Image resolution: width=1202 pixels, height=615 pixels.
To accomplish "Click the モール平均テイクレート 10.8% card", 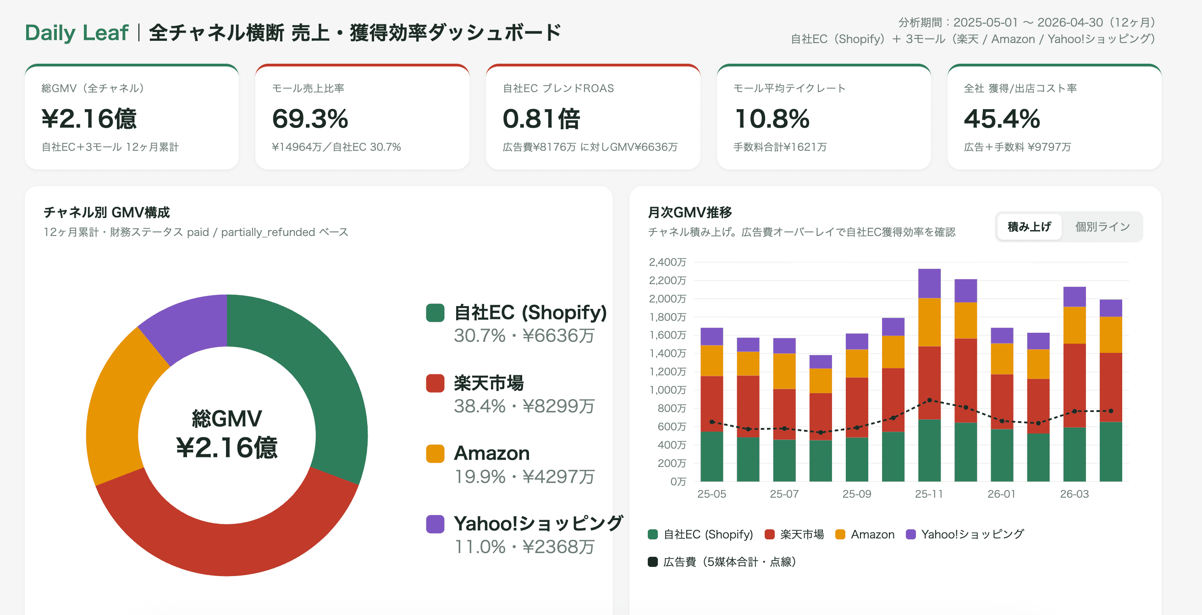I will point(824,117).
